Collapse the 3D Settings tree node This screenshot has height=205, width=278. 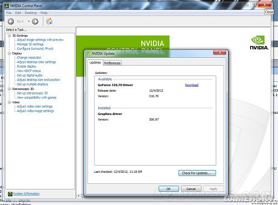pos(9,36)
